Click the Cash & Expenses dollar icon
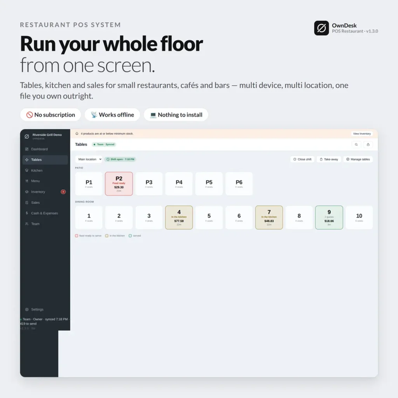The image size is (398, 398). [x=27, y=213]
